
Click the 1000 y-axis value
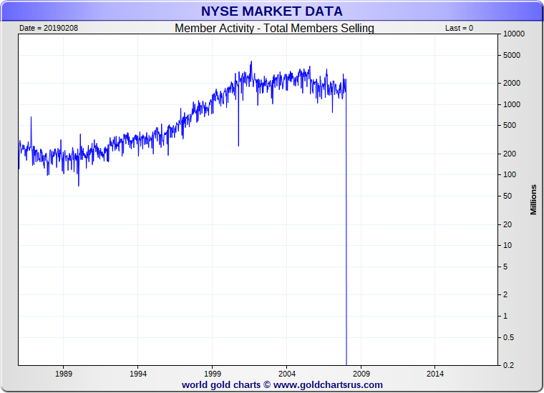(512, 104)
